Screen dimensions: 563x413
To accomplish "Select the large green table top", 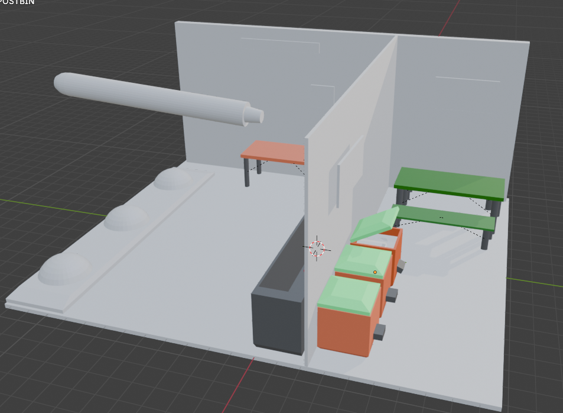I will point(450,182).
